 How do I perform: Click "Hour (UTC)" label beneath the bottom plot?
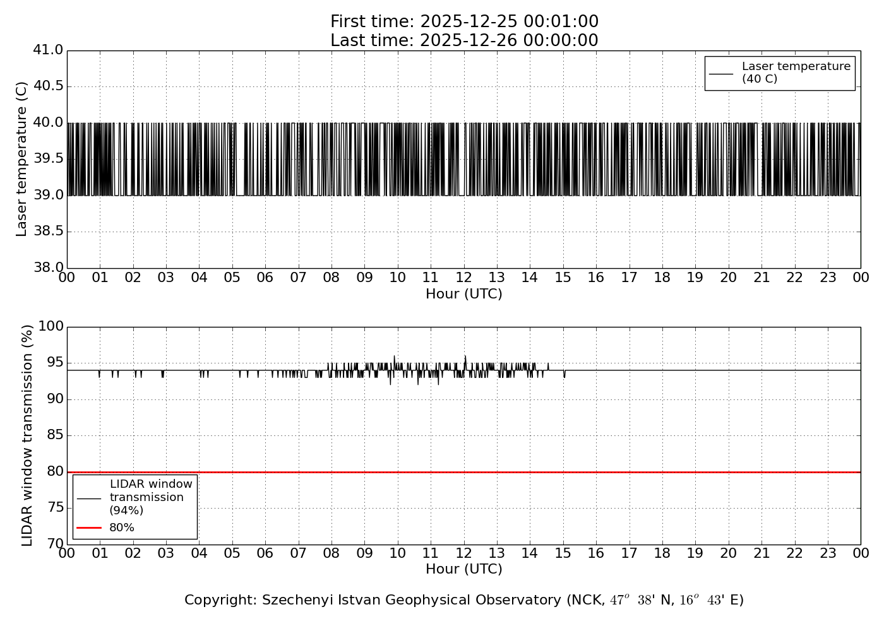pos(464,569)
